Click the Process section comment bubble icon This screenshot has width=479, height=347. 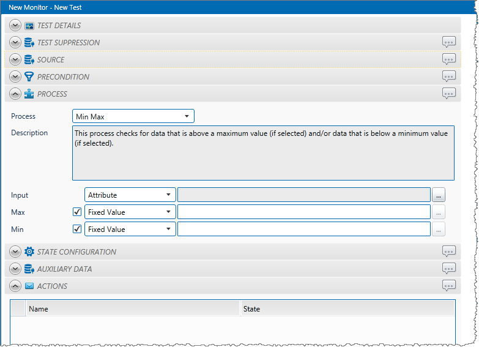click(x=449, y=94)
